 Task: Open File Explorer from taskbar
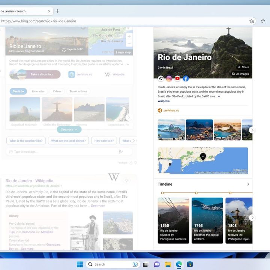pyautogui.click(x=168, y=264)
